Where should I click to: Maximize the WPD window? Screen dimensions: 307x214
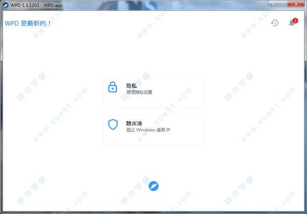(x=283, y=4)
